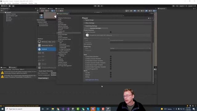Open Max Texture Size override dropdown
The image size is (197, 111).
tap(54, 73)
